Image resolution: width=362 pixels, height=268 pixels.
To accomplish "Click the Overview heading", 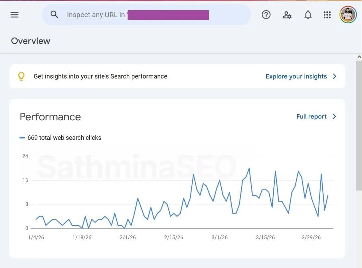I will (x=30, y=41).
